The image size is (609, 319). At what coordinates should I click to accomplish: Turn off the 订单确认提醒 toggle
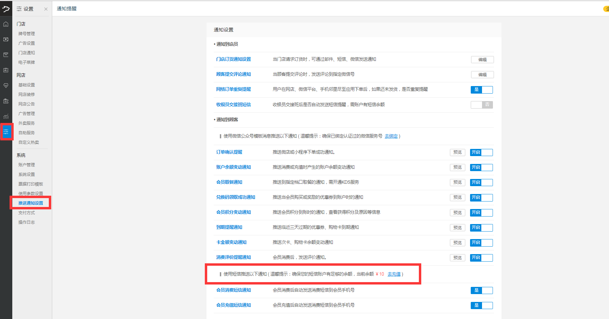pyautogui.click(x=481, y=153)
